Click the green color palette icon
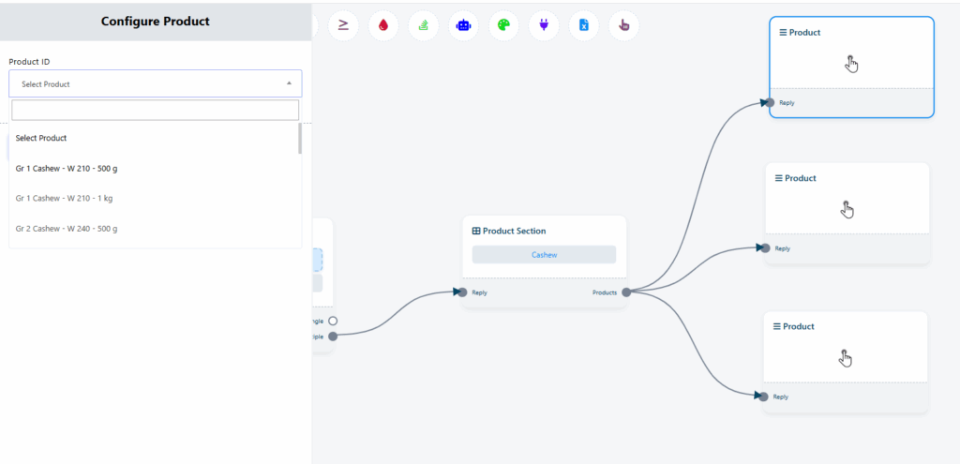 [503, 25]
